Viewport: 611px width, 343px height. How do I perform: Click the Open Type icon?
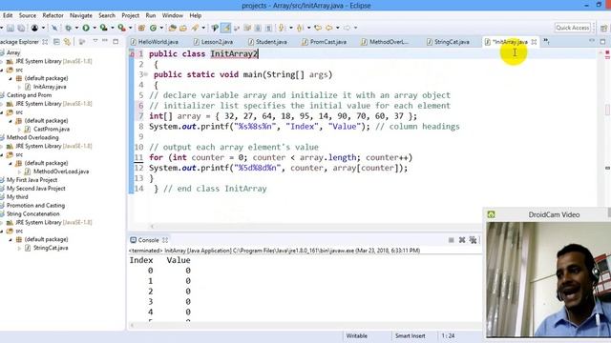click(172, 28)
